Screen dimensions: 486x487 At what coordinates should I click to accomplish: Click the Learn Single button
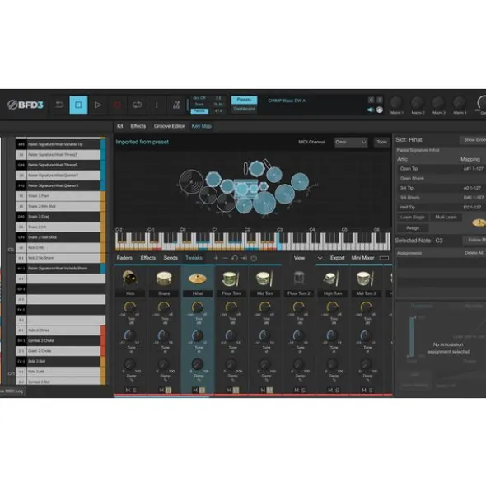[413, 218]
